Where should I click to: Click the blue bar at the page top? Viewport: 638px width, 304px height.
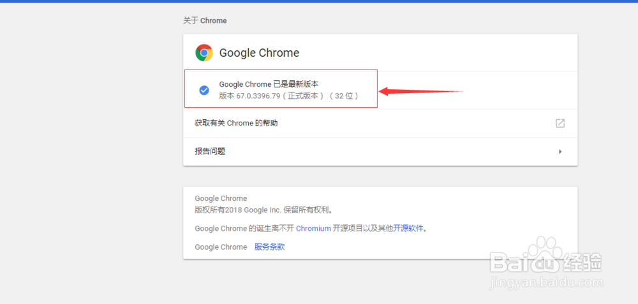(319, 1)
